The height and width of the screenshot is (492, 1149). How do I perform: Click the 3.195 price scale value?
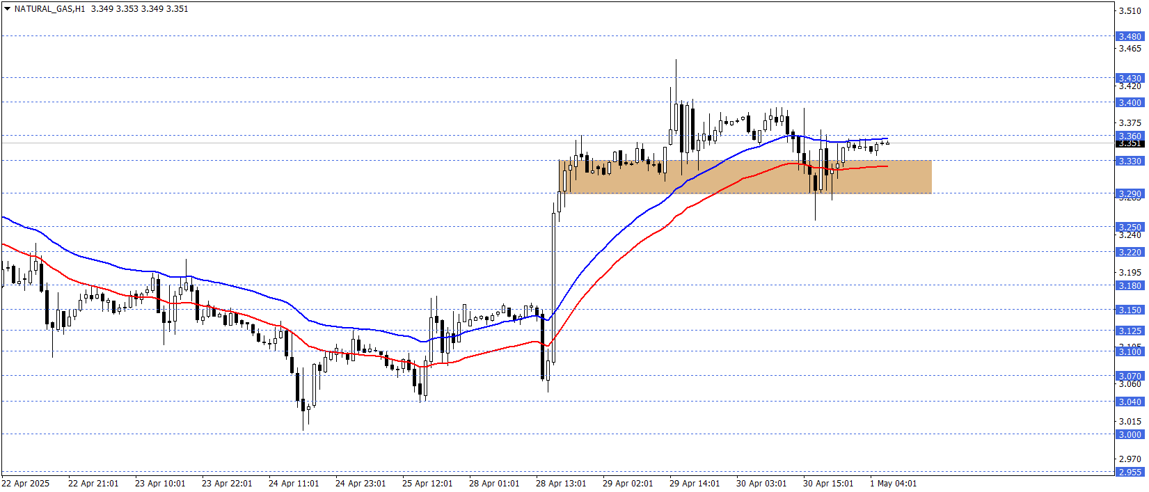pyautogui.click(x=1130, y=272)
